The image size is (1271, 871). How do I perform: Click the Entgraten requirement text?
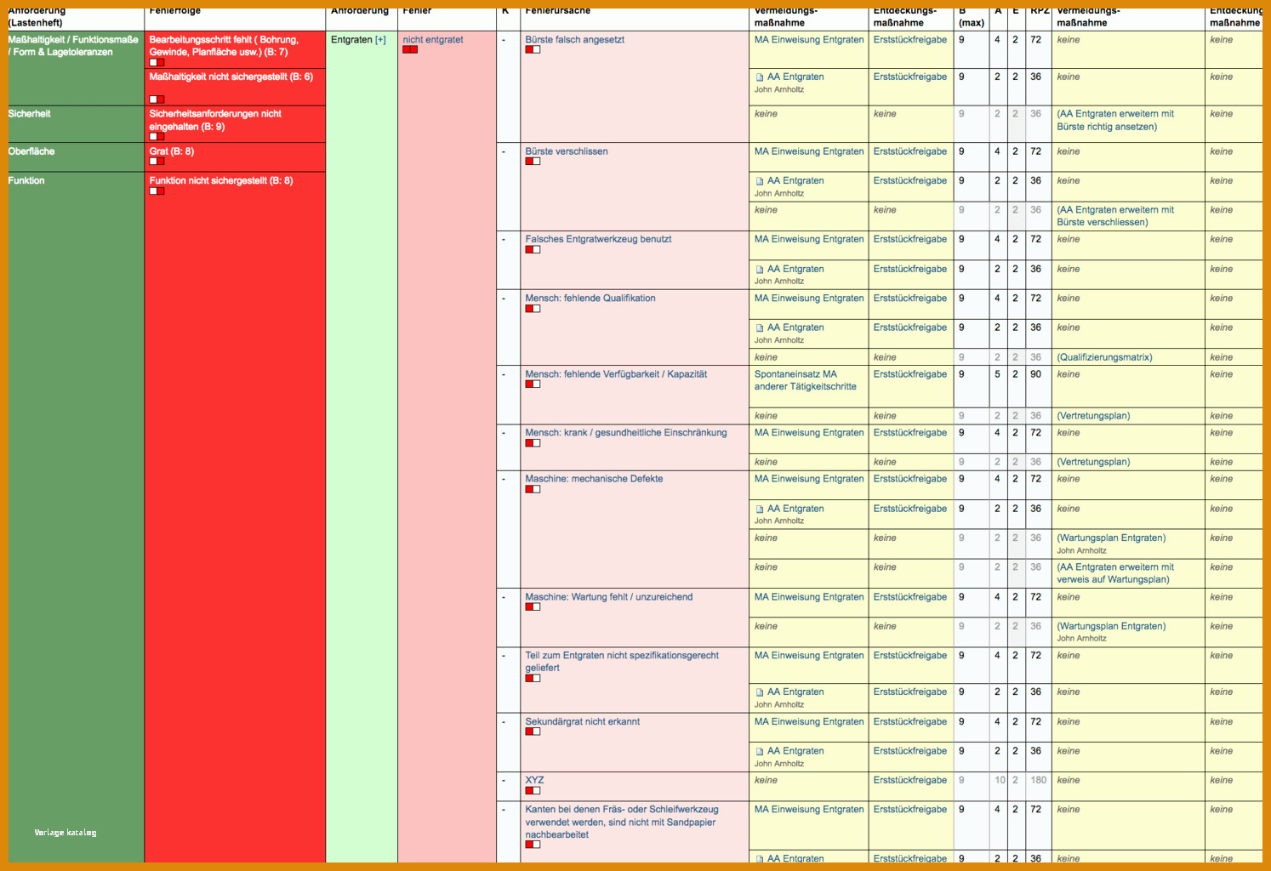coord(351,40)
